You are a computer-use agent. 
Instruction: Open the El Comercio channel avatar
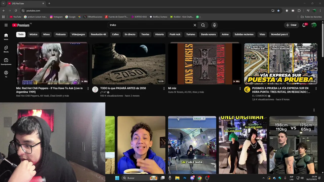click(247, 89)
